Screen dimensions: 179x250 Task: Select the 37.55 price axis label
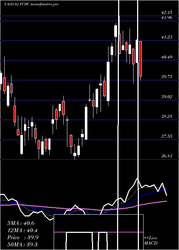click(167, 136)
